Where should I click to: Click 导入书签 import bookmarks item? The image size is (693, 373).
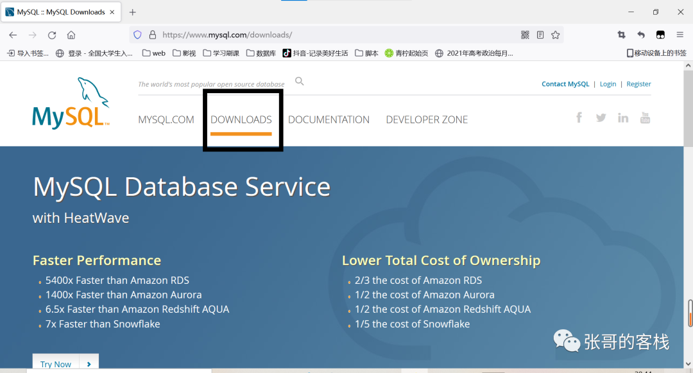pos(28,53)
